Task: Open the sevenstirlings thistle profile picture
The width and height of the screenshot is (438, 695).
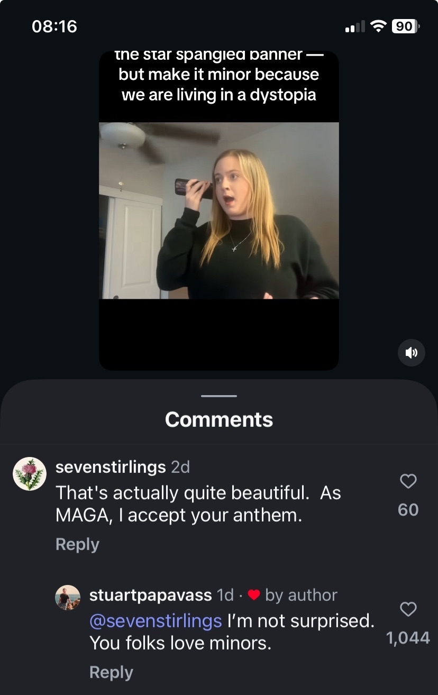Action: pos(30,474)
